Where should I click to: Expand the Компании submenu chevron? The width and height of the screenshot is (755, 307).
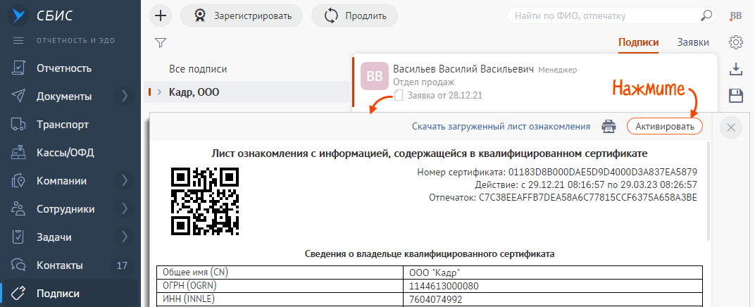click(125, 181)
